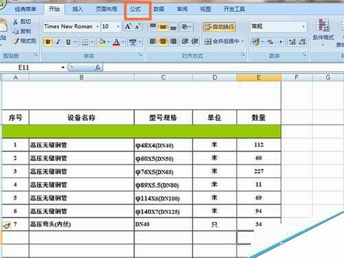
Task: Click the Copy (复制) icon
Action: pos(15,31)
